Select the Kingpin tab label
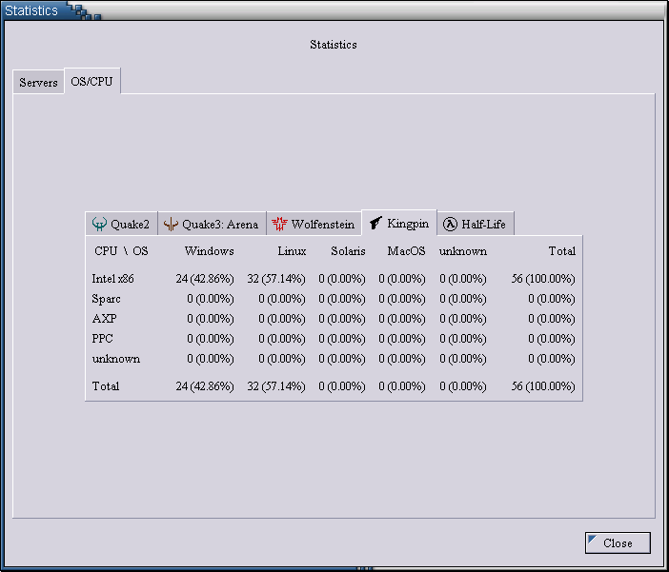Screen dimensions: 669x572 click(408, 224)
